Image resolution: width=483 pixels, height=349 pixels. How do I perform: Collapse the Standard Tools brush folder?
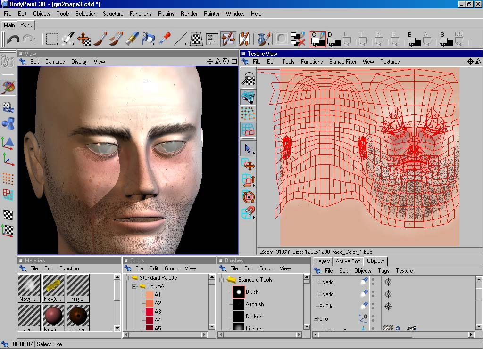(x=222, y=280)
